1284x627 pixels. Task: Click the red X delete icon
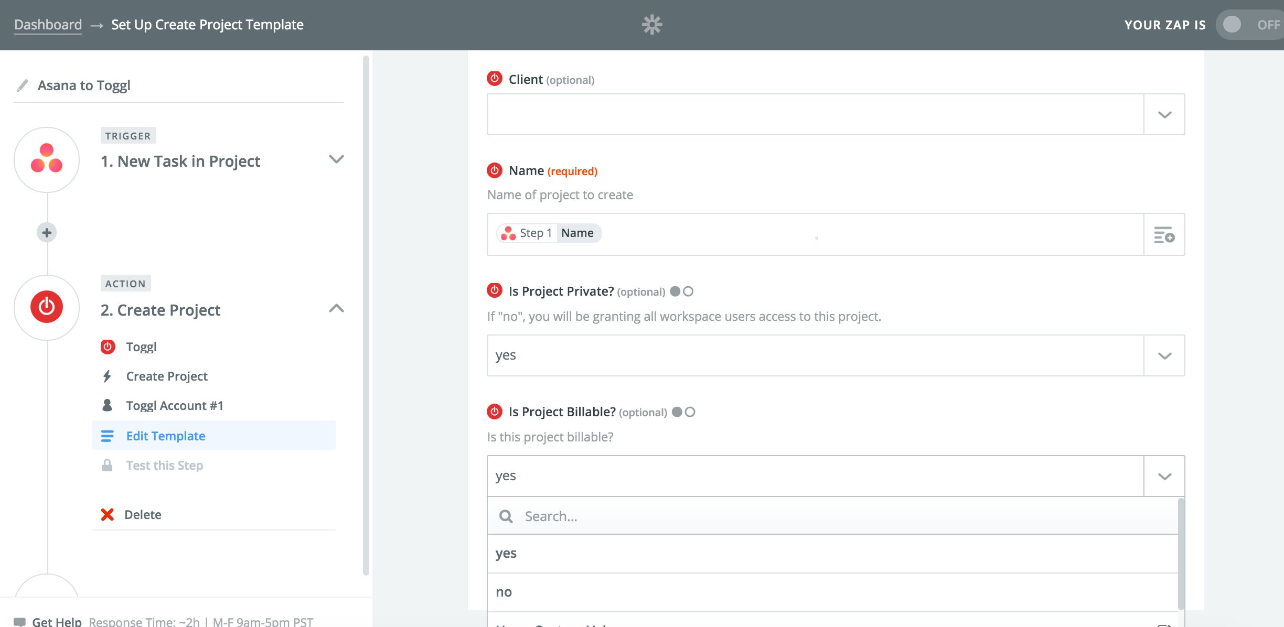[x=108, y=515]
